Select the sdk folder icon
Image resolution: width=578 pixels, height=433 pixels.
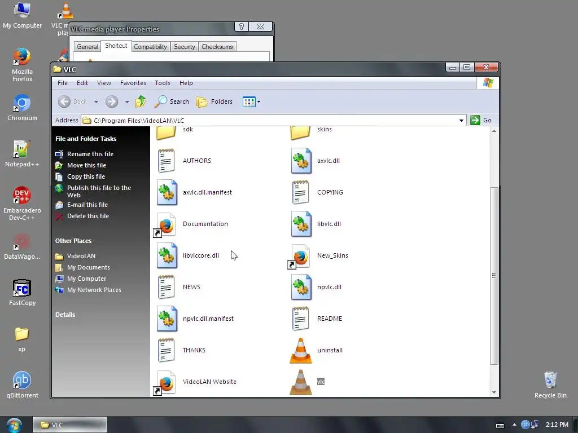point(167,133)
